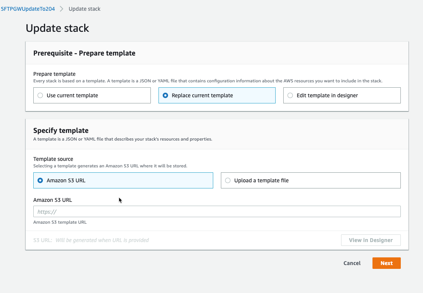
Task: Click the 'Will be generated' S3 URL text
Action: tap(102, 240)
